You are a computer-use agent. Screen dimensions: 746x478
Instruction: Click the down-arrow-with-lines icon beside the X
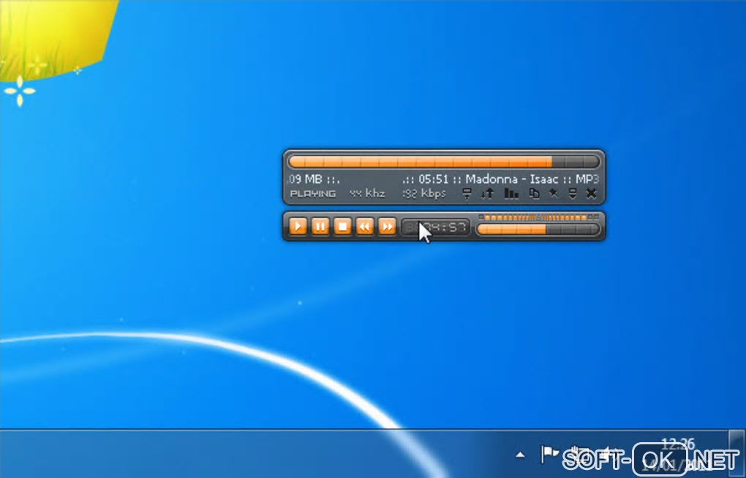(x=573, y=193)
